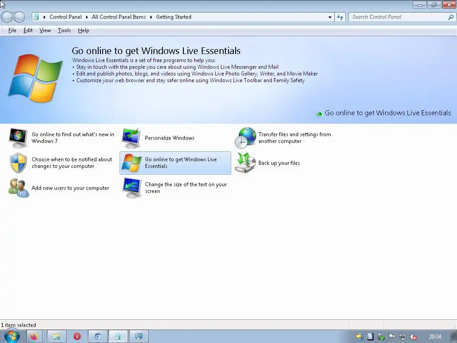The image size is (457, 343).
Task: Select the security shield notification icon
Action: pos(18,163)
